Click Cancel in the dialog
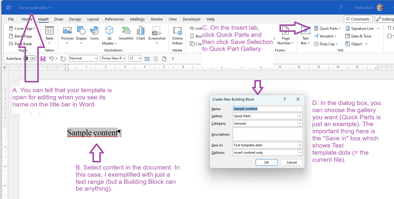394x199 pixels. tap(292, 162)
